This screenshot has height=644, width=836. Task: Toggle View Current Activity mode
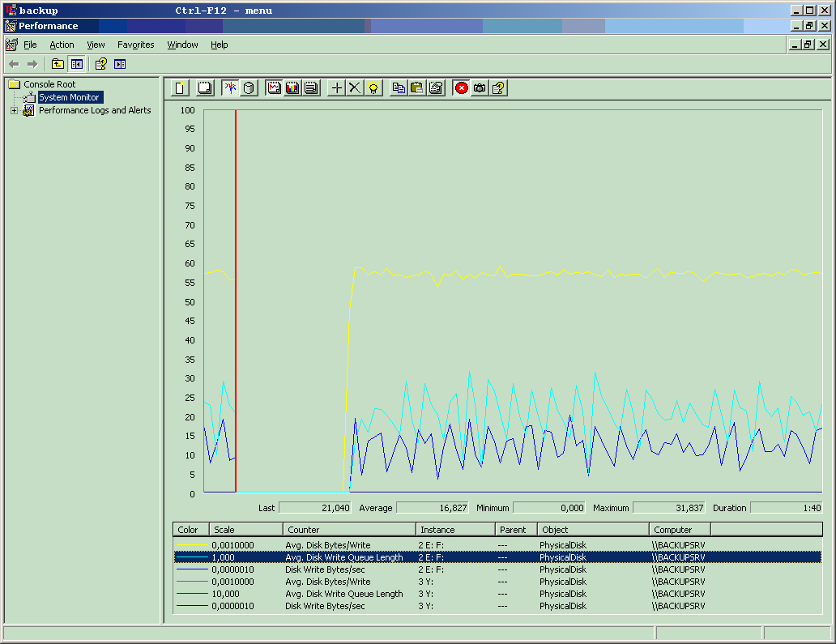pos(231,87)
